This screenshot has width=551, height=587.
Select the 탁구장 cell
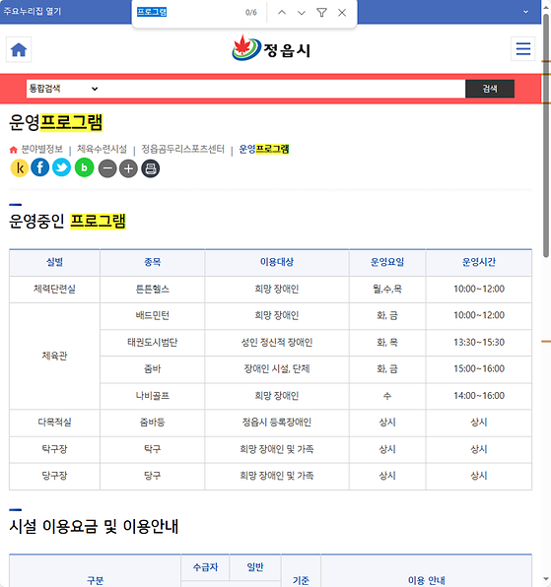tap(54, 450)
